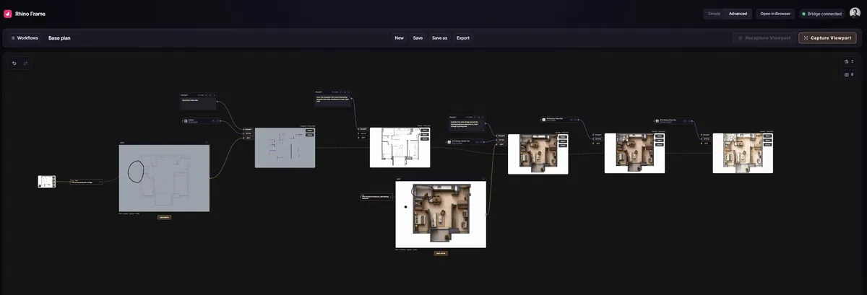867x295 pixels.
Task: Click Save as in the toolbar
Action: tap(439, 38)
